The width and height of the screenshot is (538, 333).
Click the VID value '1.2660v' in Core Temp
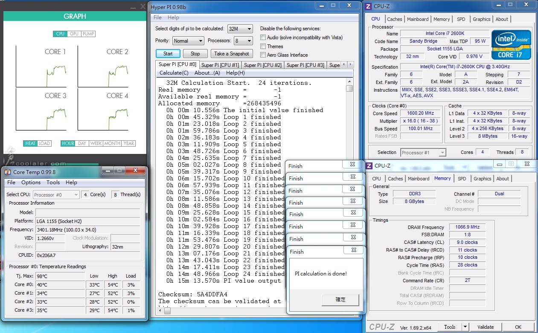click(50, 238)
